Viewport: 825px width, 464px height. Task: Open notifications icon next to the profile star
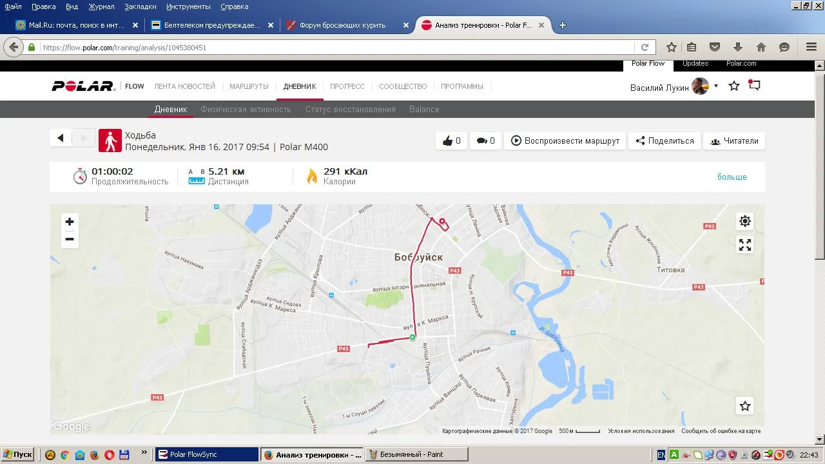[754, 86]
